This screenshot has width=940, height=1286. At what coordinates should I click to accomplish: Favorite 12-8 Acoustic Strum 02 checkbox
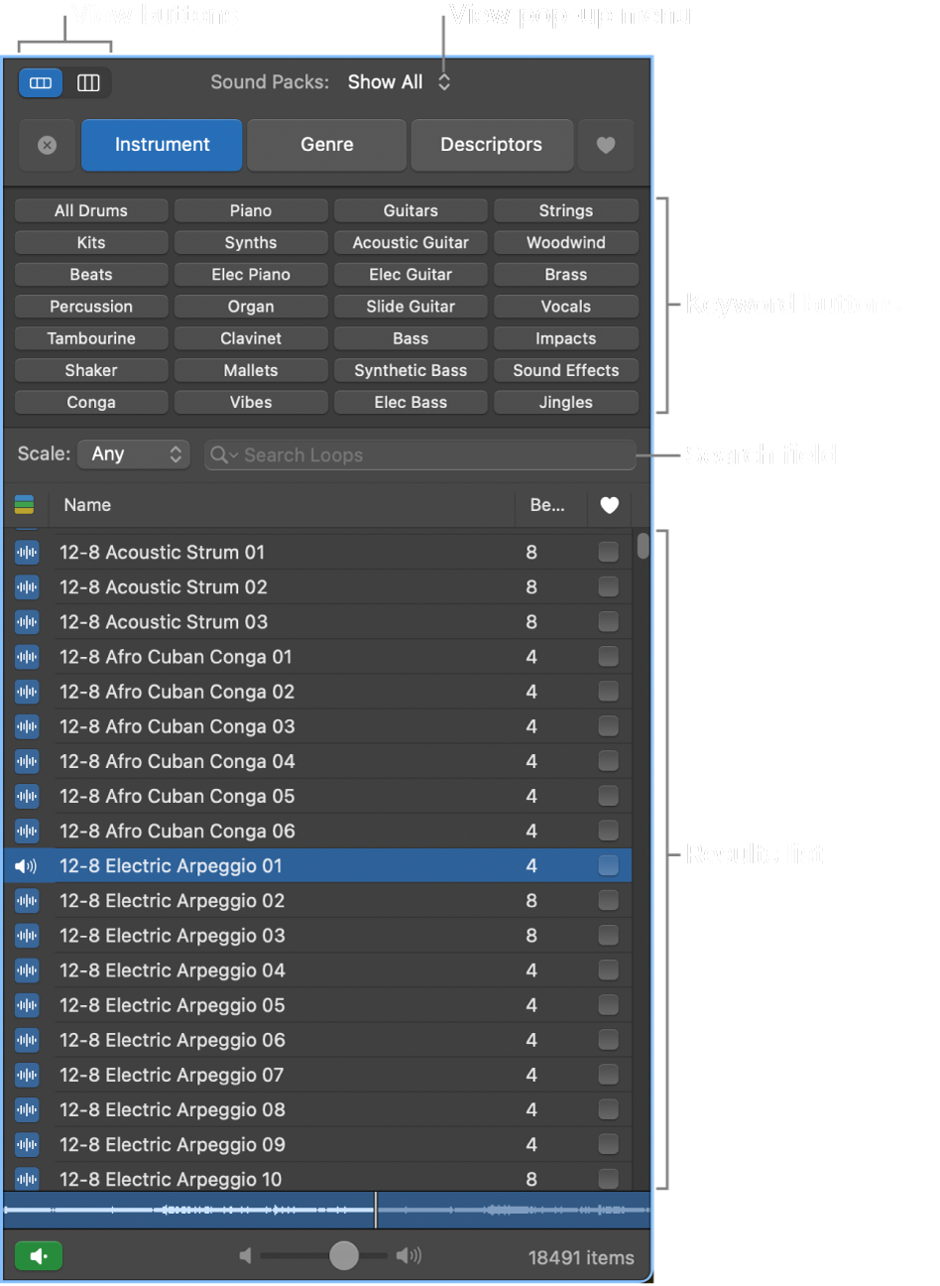[x=609, y=587]
